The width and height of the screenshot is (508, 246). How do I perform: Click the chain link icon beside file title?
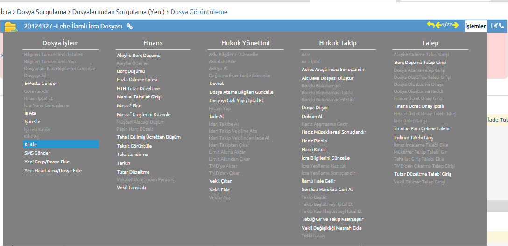click(x=130, y=27)
